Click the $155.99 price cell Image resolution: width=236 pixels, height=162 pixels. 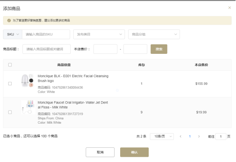pyautogui.click(x=201, y=84)
